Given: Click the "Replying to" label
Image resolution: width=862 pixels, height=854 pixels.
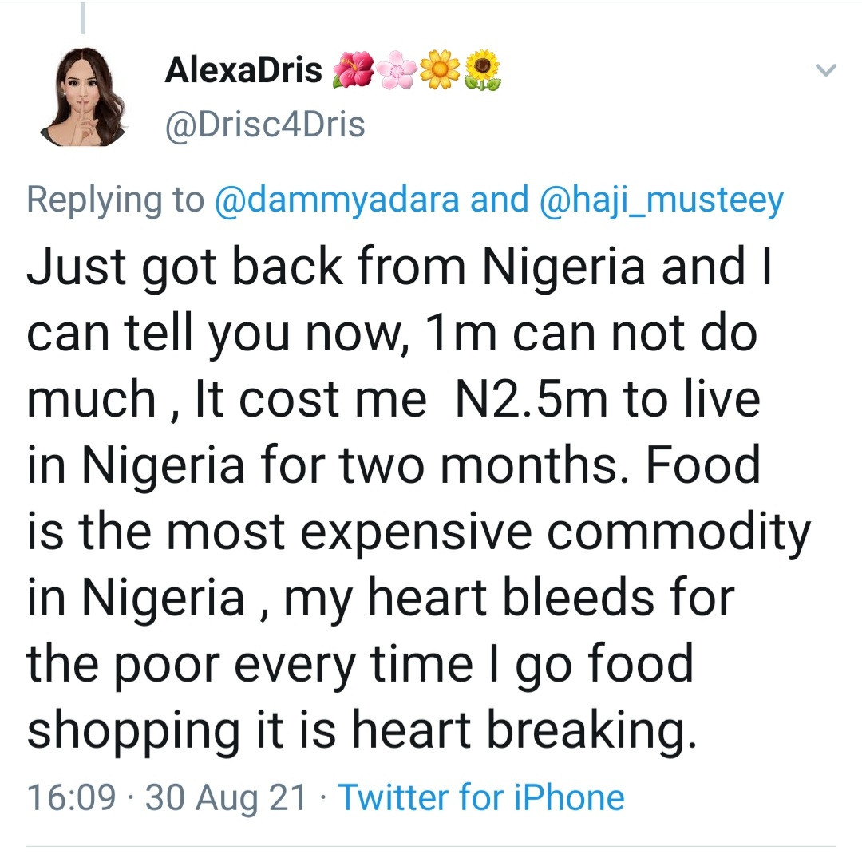Looking at the screenshot, I should pyautogui.click(x=116, y=200).
